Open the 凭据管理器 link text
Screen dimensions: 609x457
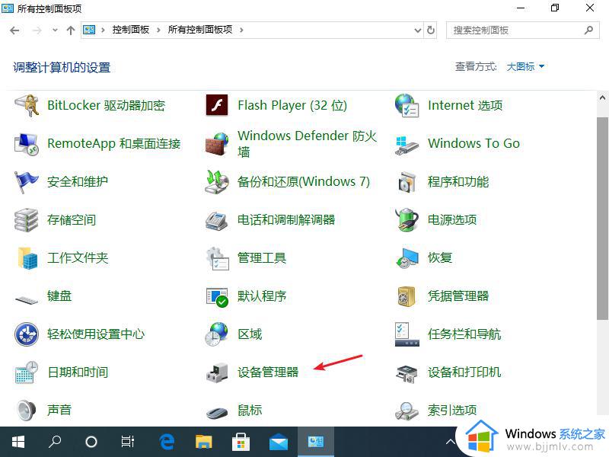pyautogui.click(x=458, y=296)
